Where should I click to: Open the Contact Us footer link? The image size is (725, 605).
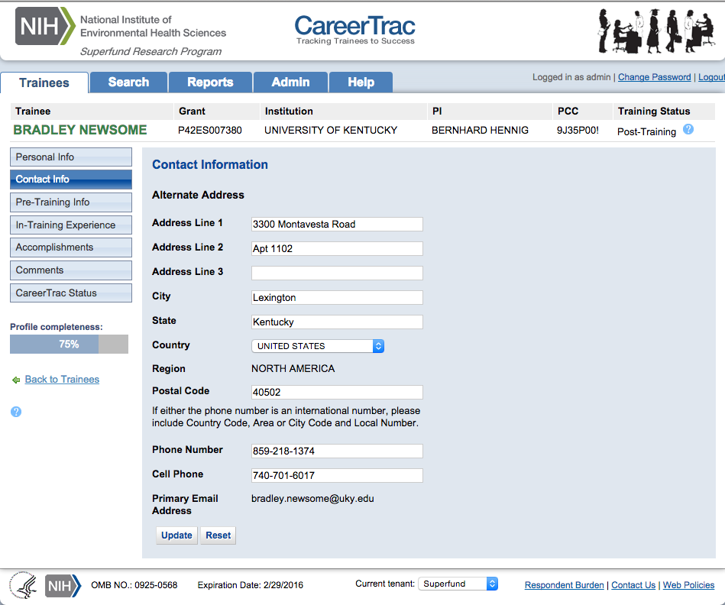click(633, 585)
